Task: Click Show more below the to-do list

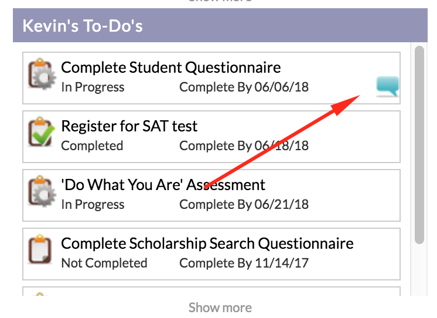Action: tap(220, 307)
